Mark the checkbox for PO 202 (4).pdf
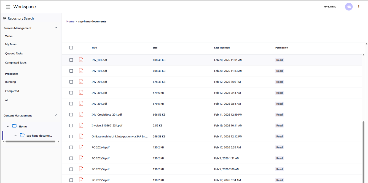Screen dimensions: 368x183 [71, 147]
